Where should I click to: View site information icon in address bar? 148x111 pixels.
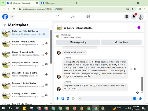tap(20, 9)
